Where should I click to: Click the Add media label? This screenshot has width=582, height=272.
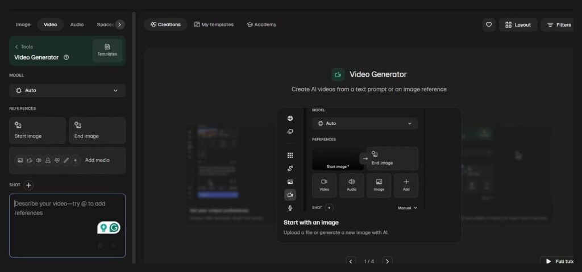click(x=97, y=160)
